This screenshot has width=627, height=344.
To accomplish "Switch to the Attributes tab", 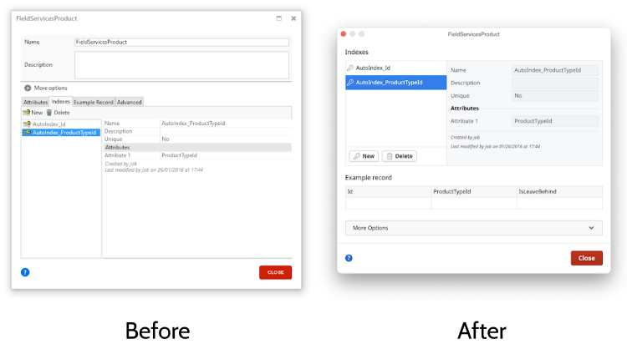I will coord(35,102).
